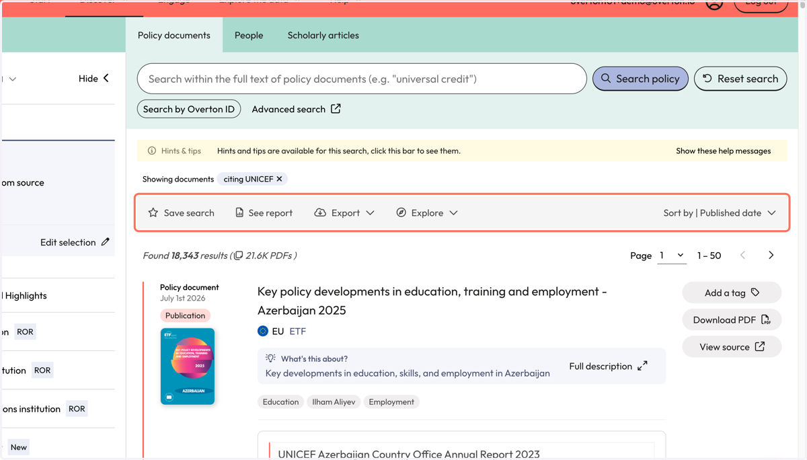Click Add a tag button

tap(732, 293)
